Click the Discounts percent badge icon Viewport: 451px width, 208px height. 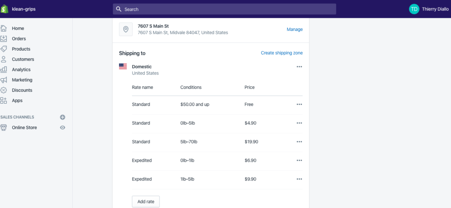pyautogui.click(x=3, y=90)
